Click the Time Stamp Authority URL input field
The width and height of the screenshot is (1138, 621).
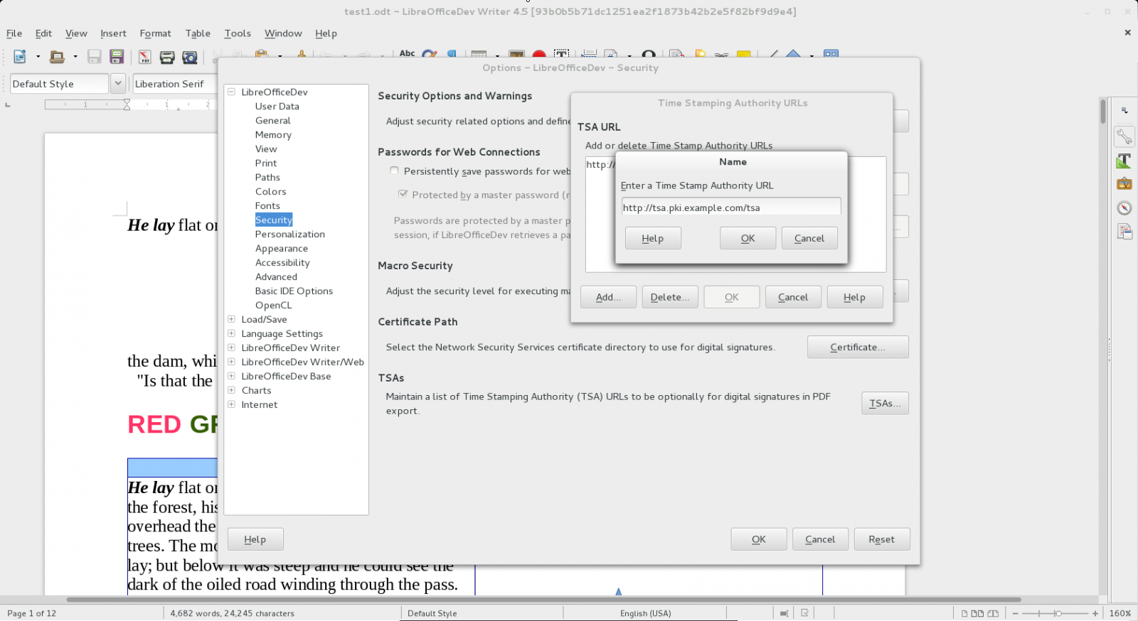pyautogui.click(x=731, y=207)
